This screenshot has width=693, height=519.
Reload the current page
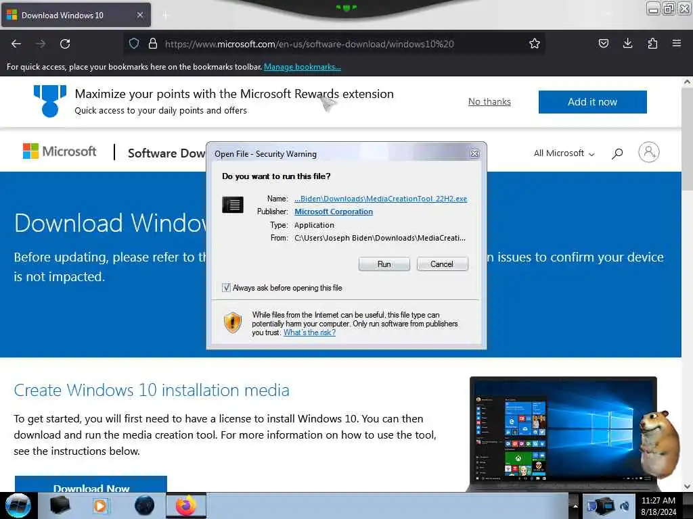pyautogui.click(x=65, y=44)
